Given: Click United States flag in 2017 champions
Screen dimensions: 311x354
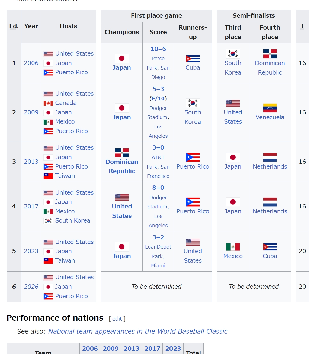Looking at the screenshot, I should pyautogui.click(x=122, y=197).
